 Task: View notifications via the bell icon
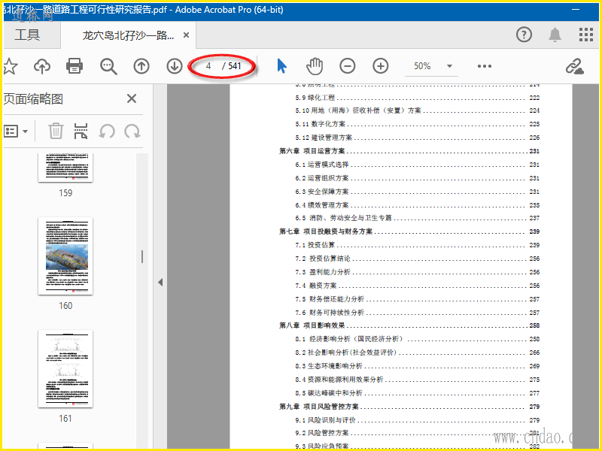[555, 35]
